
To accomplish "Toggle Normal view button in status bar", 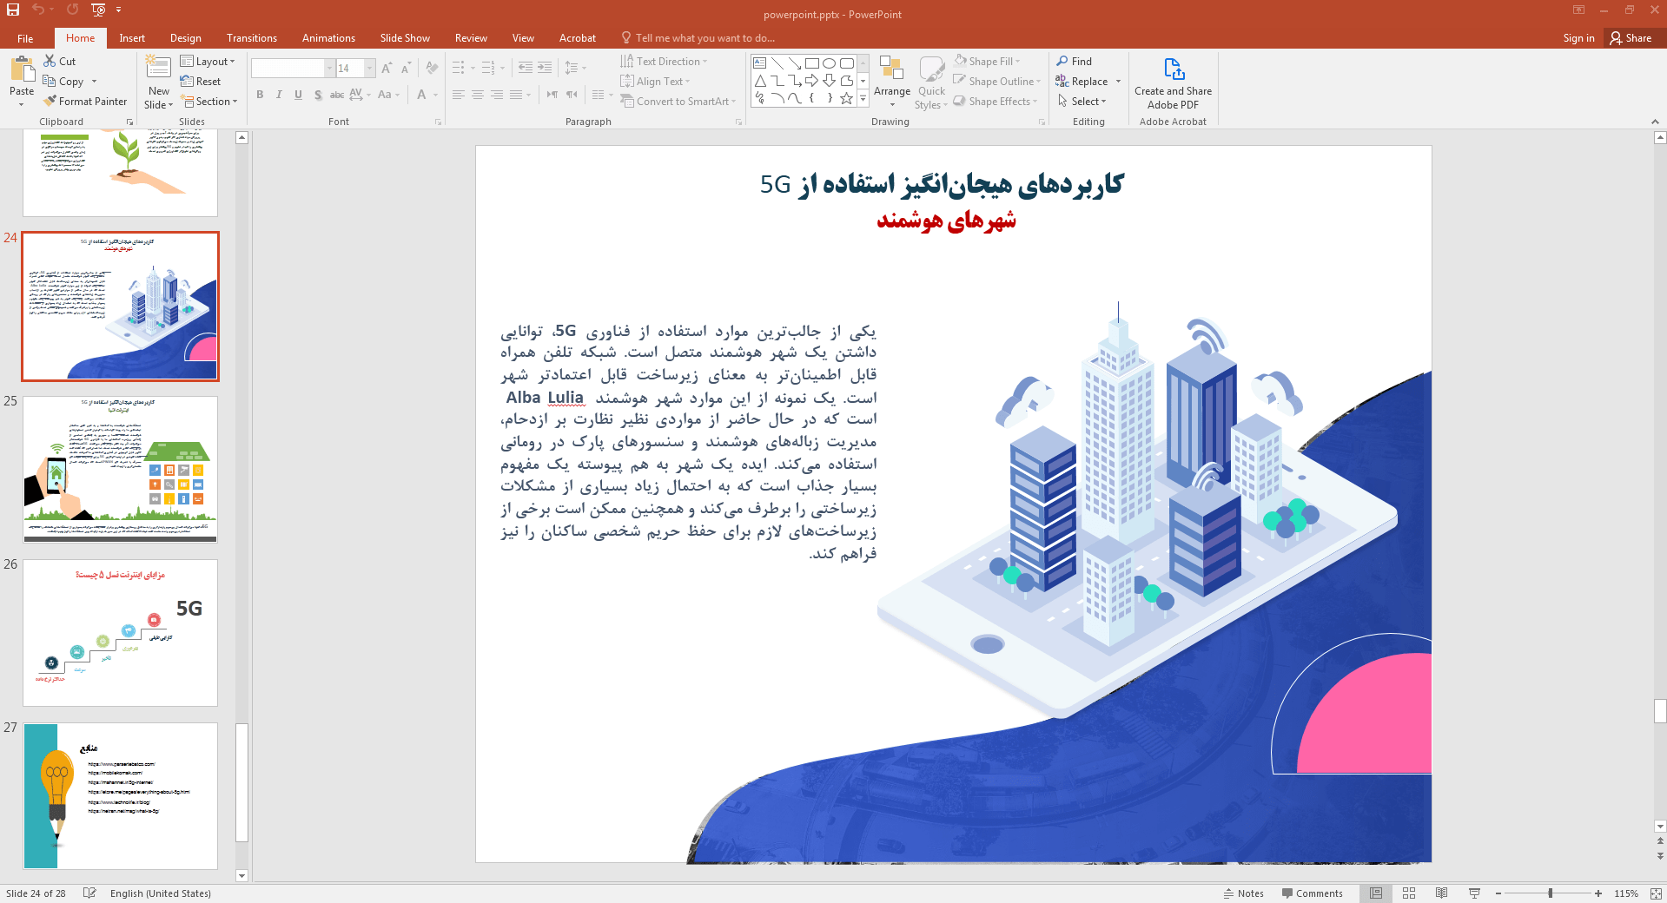I will point(1376,893).
